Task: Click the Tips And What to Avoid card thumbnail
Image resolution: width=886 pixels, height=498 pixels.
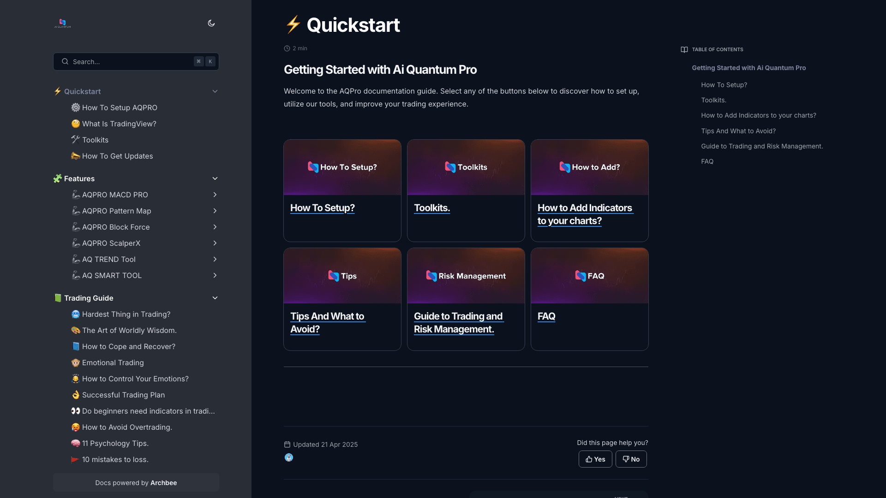Action: [x=342, y=275]
